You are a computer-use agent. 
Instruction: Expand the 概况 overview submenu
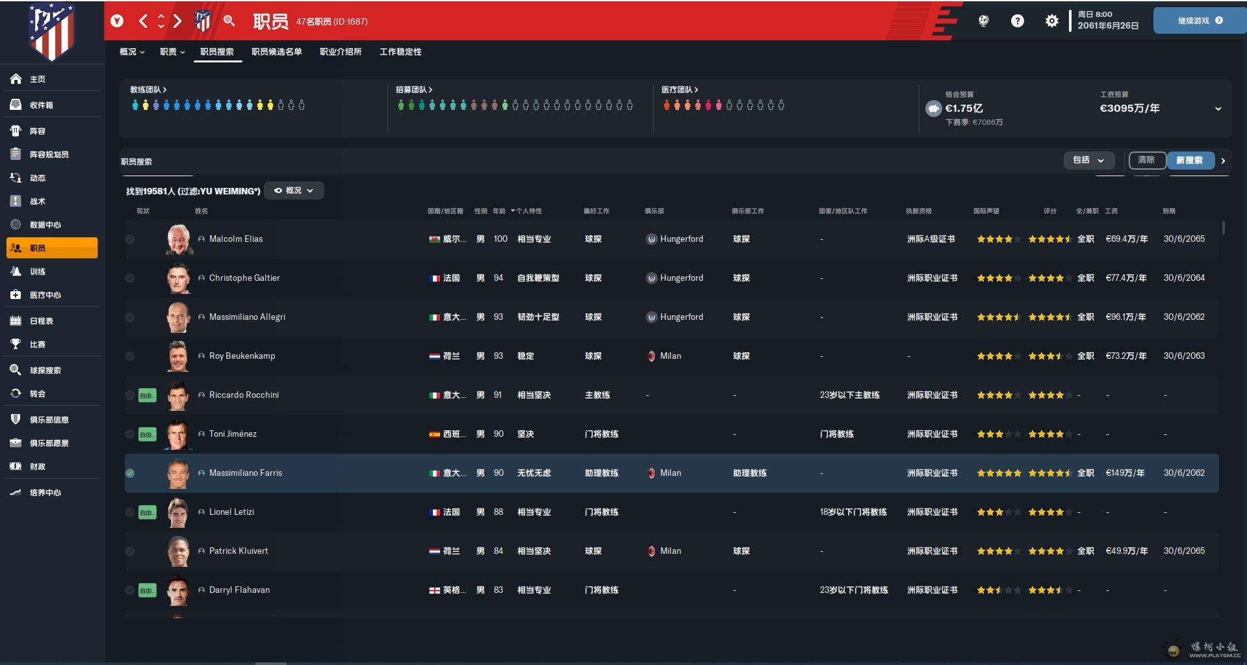(x=132, y=52)
